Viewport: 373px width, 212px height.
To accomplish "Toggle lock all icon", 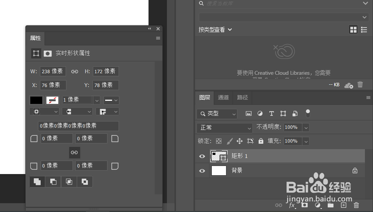I will pyautogui.click(x=261, y=141).
